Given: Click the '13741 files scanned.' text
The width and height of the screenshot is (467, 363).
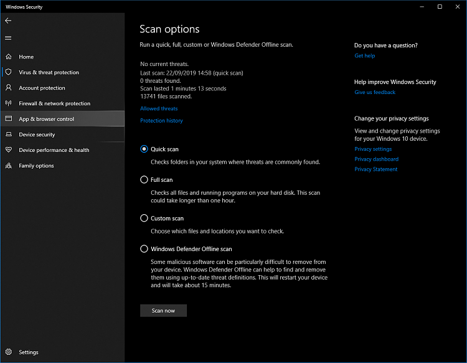Looking at the screenshot, I should pos(166,96).
